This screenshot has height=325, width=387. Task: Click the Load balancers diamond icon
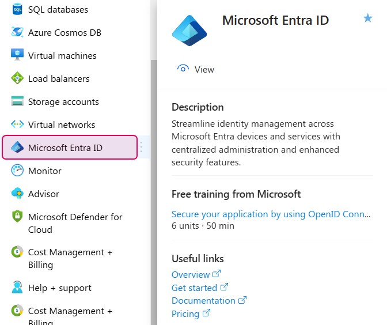coord(17,78)
